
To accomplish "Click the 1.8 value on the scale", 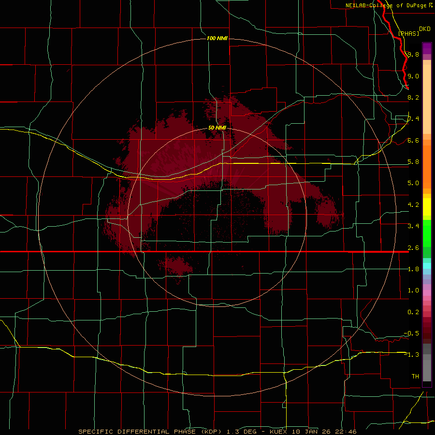I will [x=413, y=269].
